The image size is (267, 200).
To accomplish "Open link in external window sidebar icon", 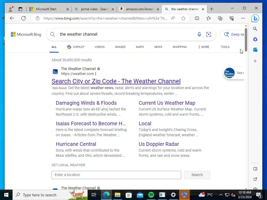I will [255, 179].
